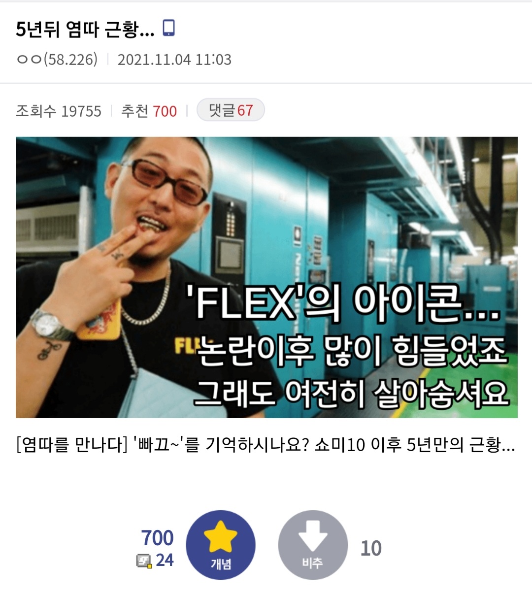Open the 댓글 67 comments button
This screenshot has height=595, width=532.
click(231, 110)
